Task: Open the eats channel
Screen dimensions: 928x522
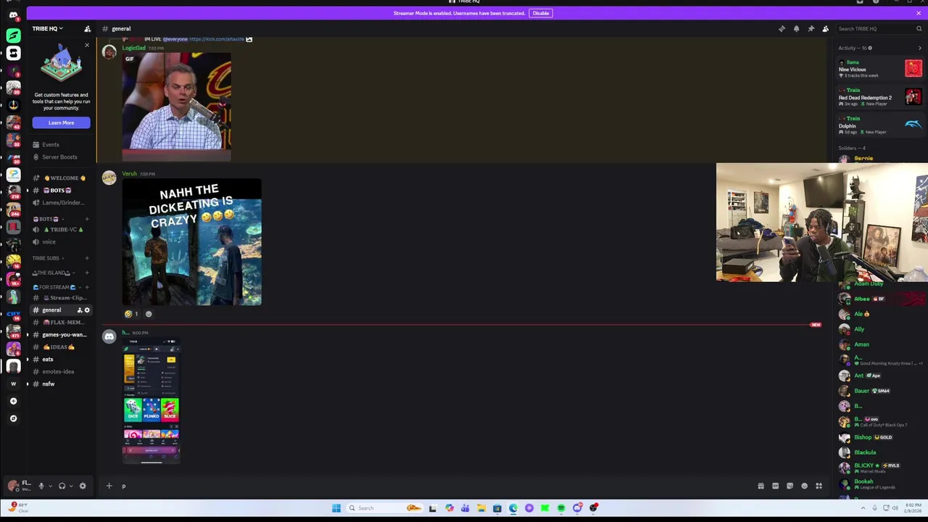Action: [61, 359]
